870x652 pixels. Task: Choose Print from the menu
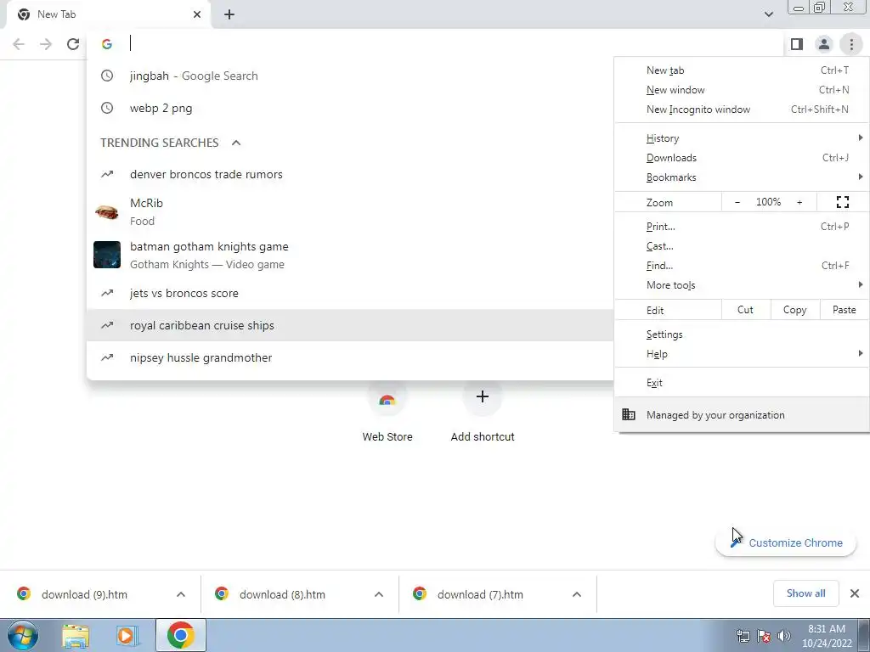(742, 227)
